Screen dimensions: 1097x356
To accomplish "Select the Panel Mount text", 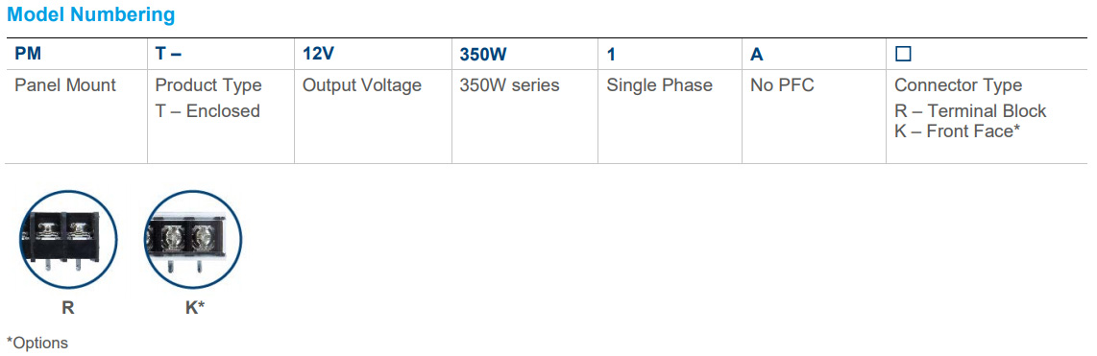I will pyautogui.click(x=65, y=85).
